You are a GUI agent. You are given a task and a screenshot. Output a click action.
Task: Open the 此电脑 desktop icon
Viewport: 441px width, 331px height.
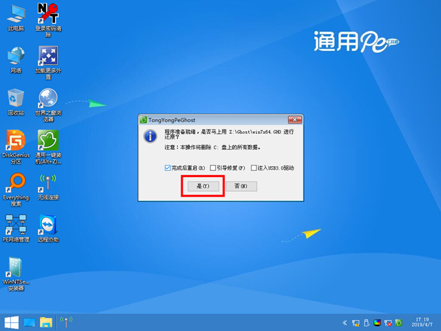tap(16, 17)
